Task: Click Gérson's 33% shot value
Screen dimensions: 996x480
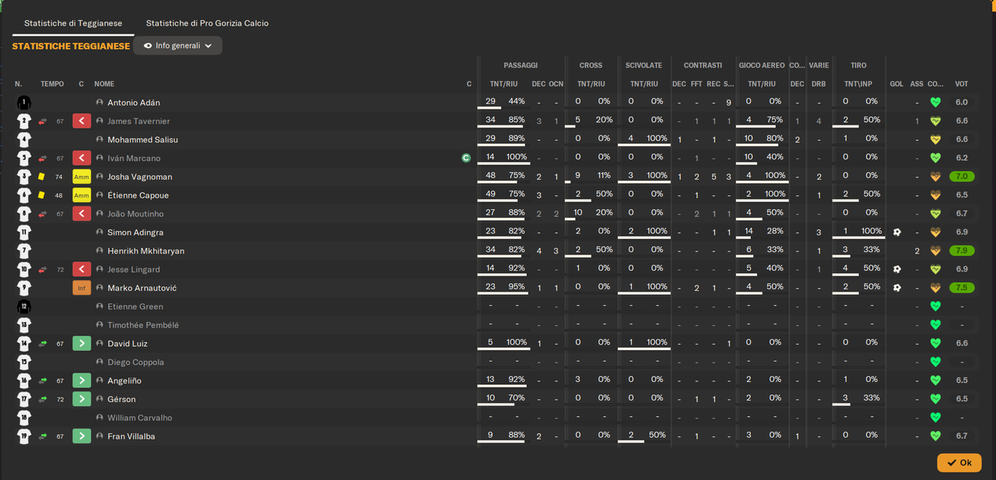Action: (871, 399)
